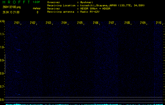Screen dimensions: 165x105
Task: Click the 2101 time marker
Action: [x=17, y=23]
